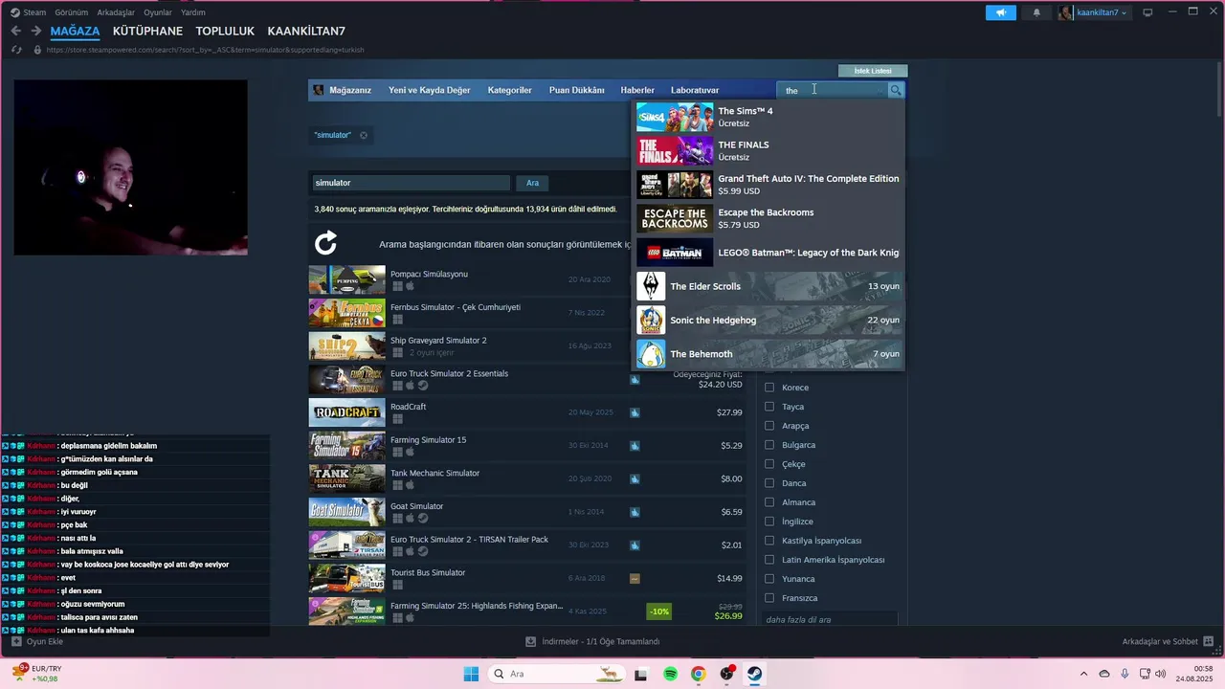Switch to the KÜTÜPHANE tab
Viewport: 1225px width, 689px height.
point(147,32)
